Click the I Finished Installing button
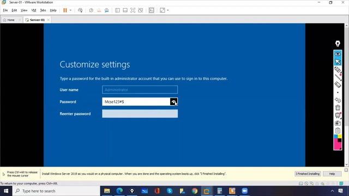Screen dimensions: 349x196 pos(308,174)
